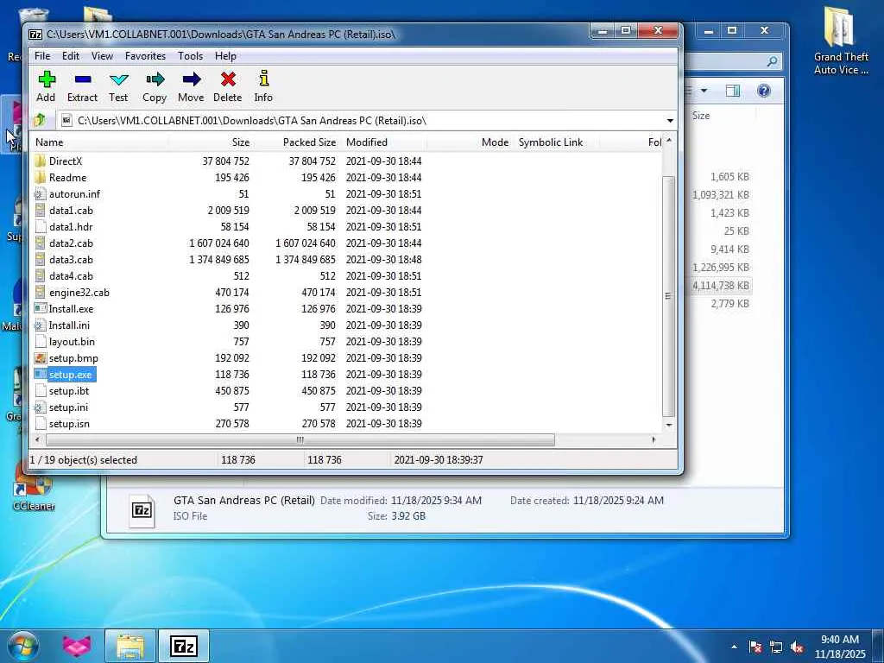Select the layout.bin file name
This screenshot has height=663, width=884.
click(72, 342)
